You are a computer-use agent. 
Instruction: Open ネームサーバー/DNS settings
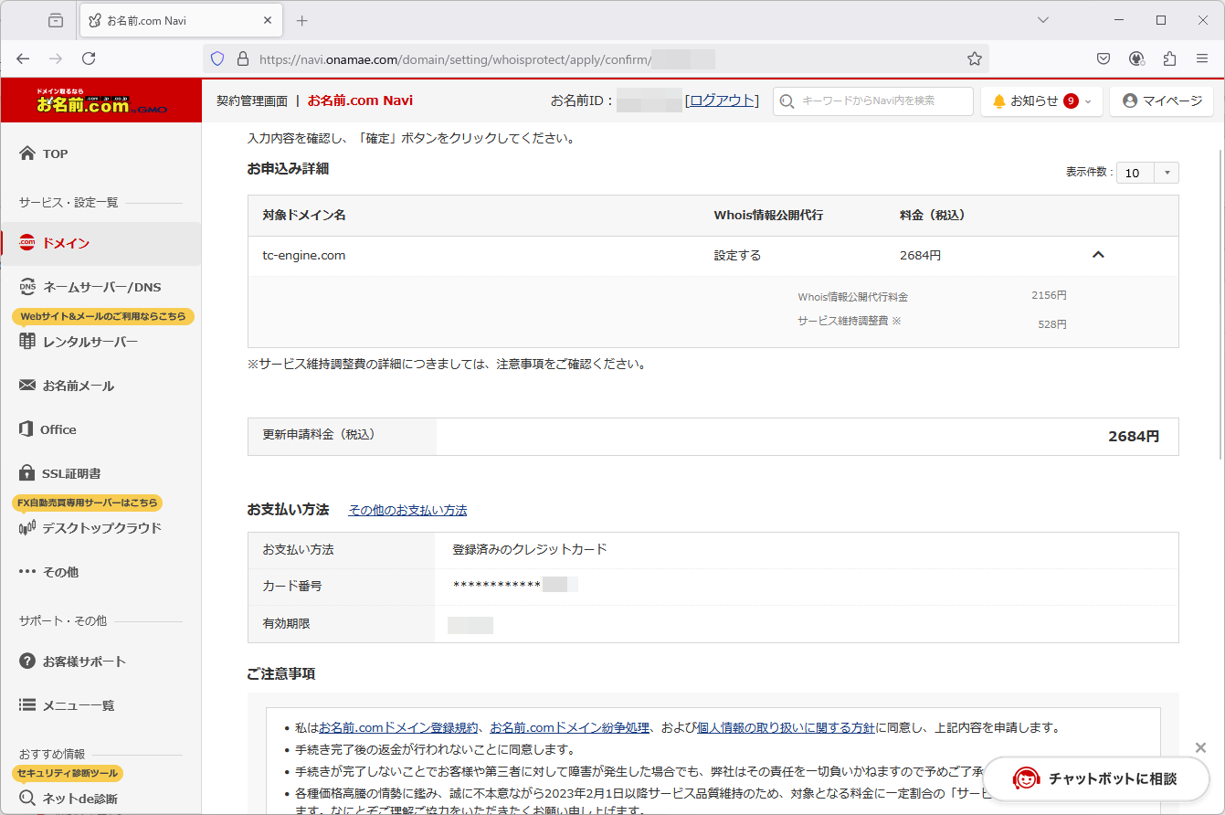tap(100, 287)
